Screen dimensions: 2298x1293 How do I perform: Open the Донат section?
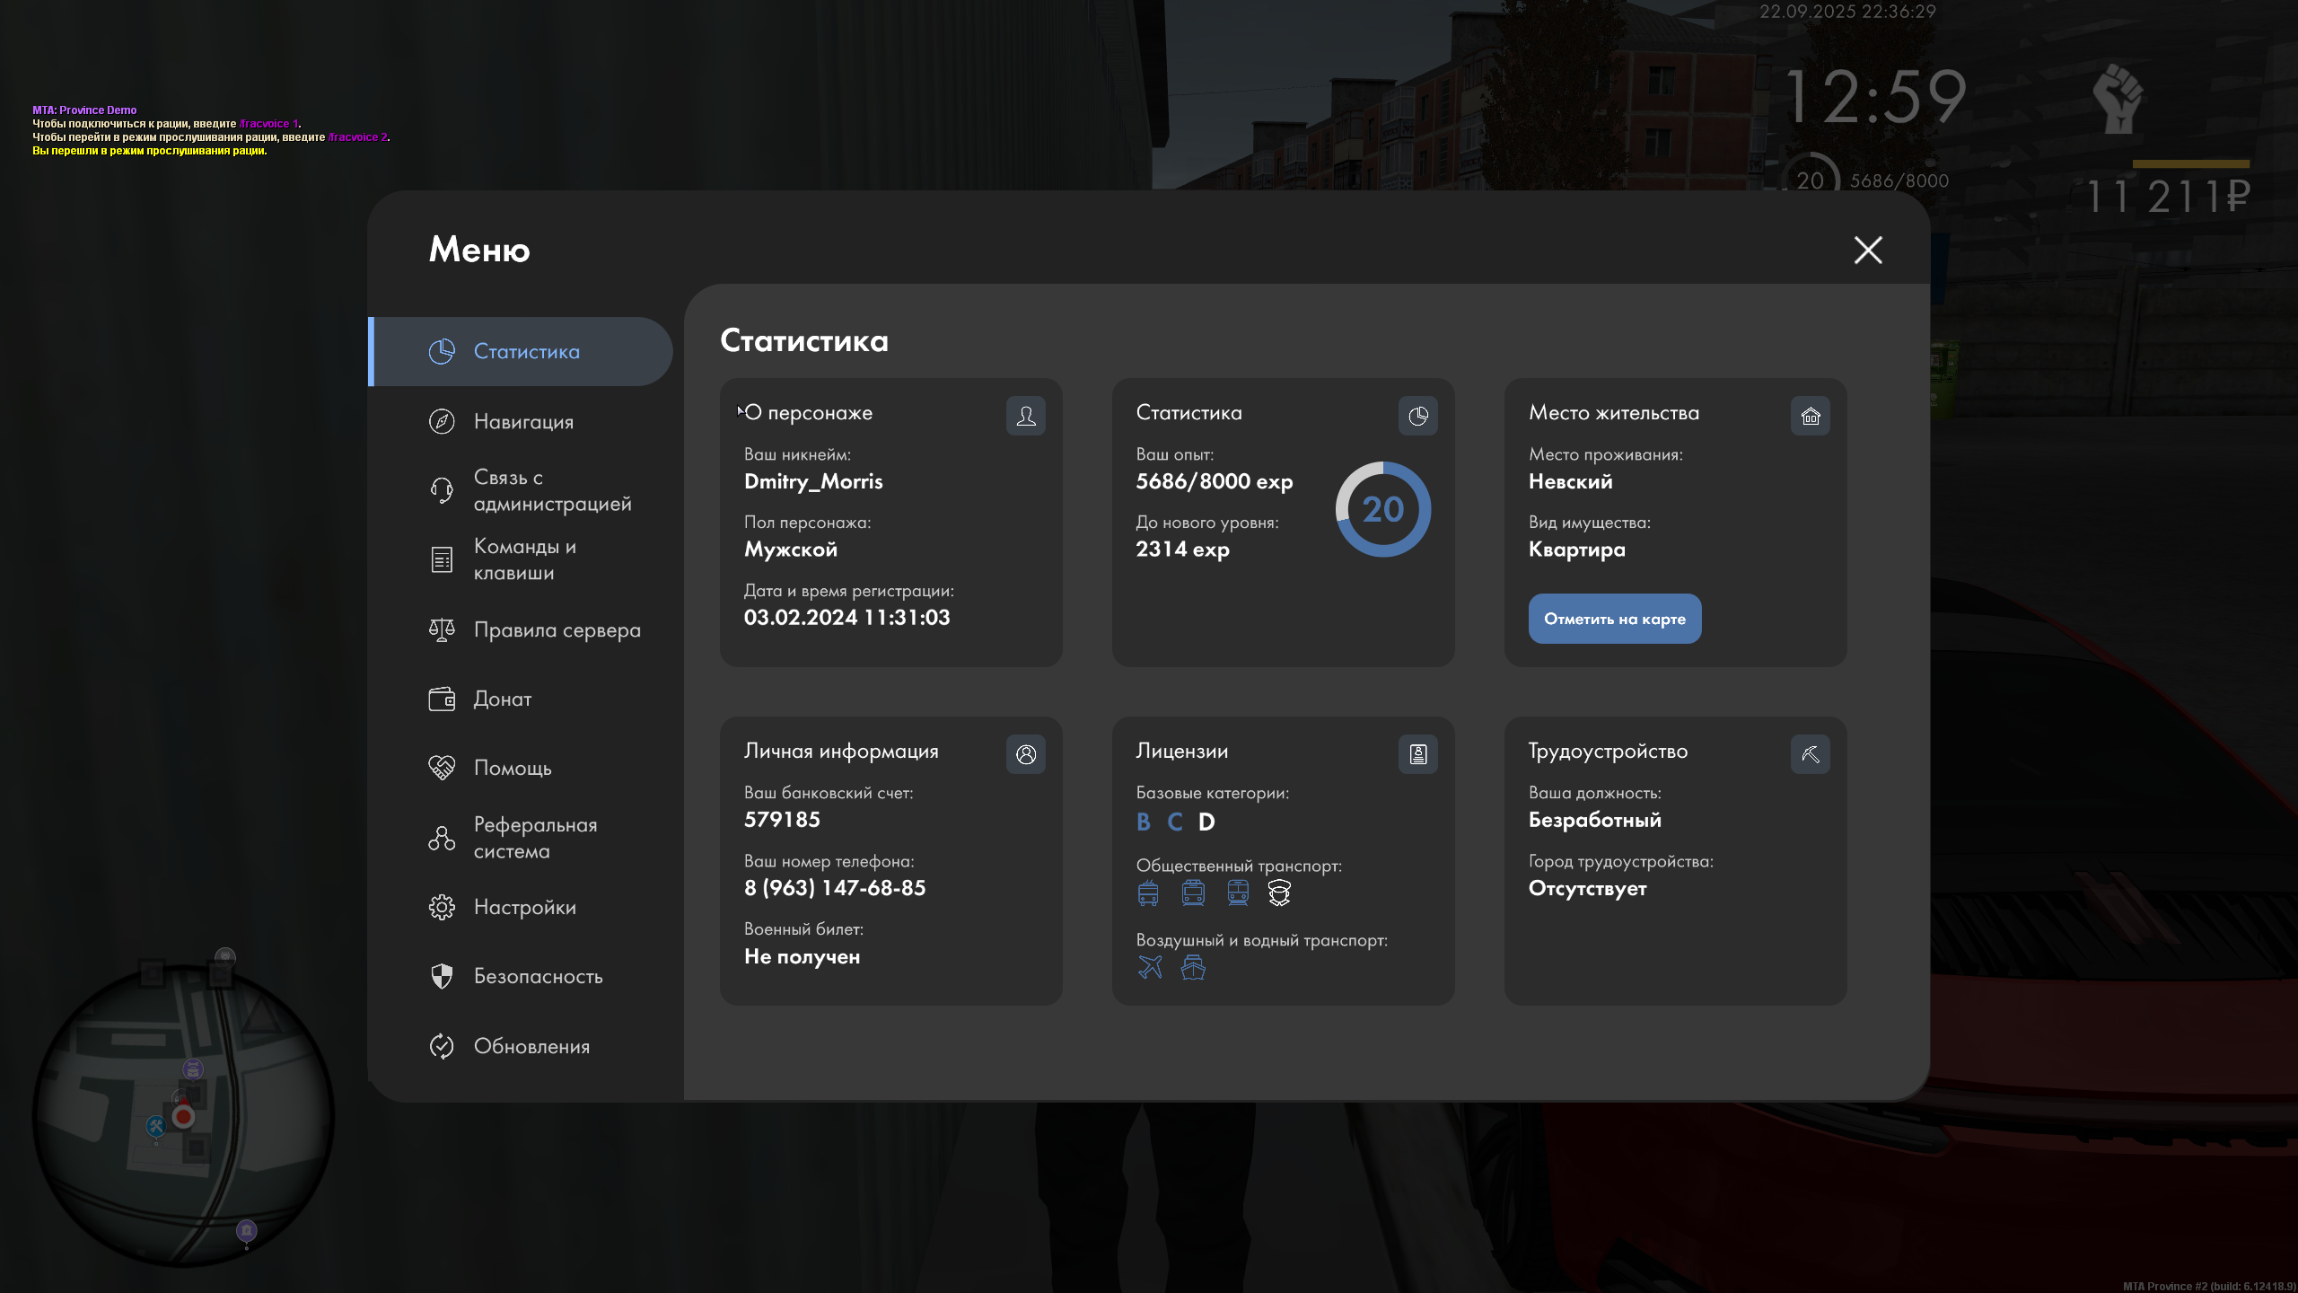click(503, 699)
